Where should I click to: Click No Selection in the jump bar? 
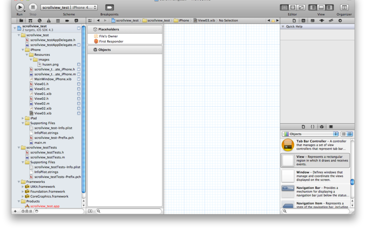click(x=228, y=21)
